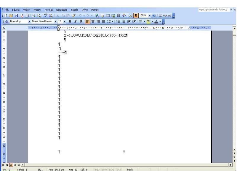Expand the Normalny style dropdown
The height and width of the screenshot is (171, 237).
(x=29, y=21)
